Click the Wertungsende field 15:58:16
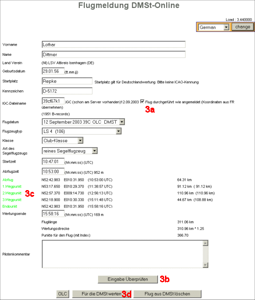Viewport: 255px width, 300px height. (x=53, y=214)
